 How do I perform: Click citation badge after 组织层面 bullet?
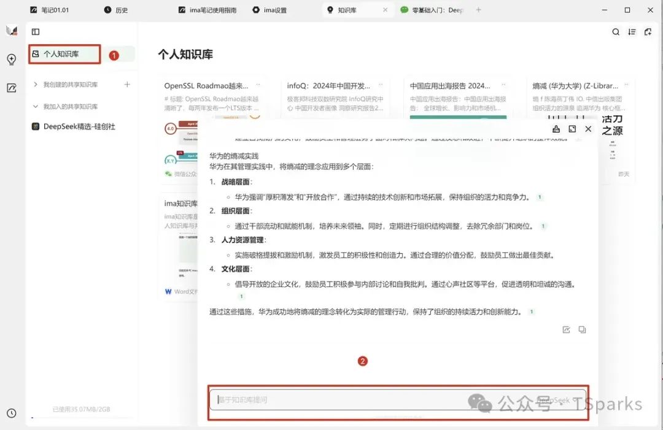(543, 226)
